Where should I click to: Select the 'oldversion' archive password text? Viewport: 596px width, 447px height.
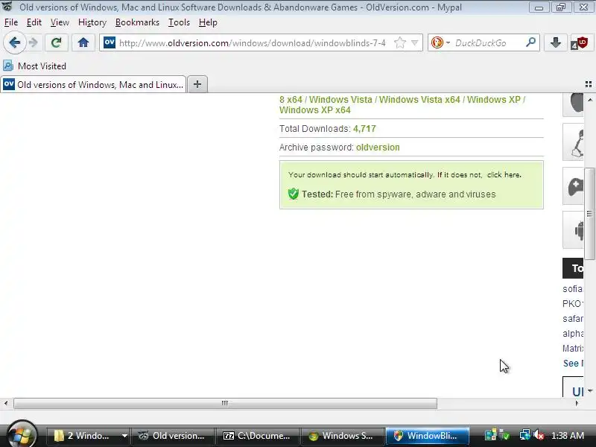[x=378, y=148]
